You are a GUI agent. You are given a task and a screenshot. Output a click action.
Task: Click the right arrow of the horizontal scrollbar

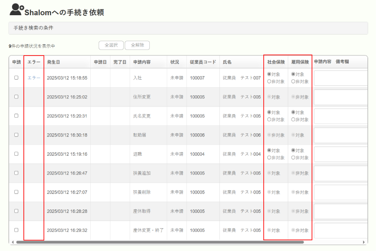click(x=364, y=242)
